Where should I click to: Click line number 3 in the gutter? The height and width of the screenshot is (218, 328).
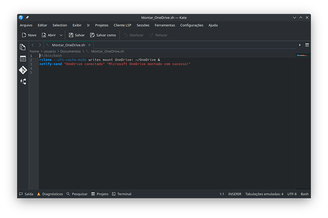point(31,64)
